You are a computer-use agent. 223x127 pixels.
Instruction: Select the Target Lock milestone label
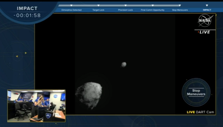pyautogui.click(x=98, y=10)
